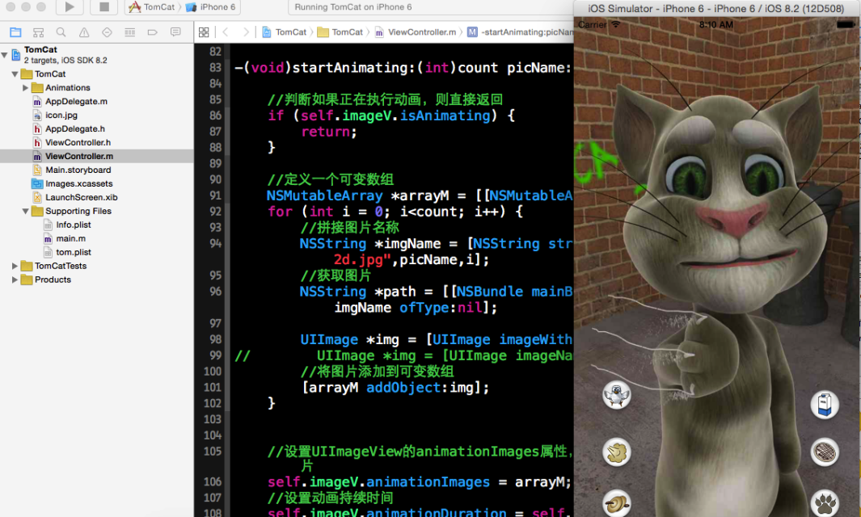
Task: Click line number 106 in gutter
Action: (213, 482)
